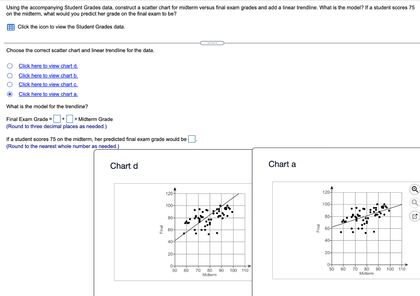This screenshot has height=296, width=420.
Task: Select the radio button for chart a
Action: pyautogui.click(x=9, y=94)
